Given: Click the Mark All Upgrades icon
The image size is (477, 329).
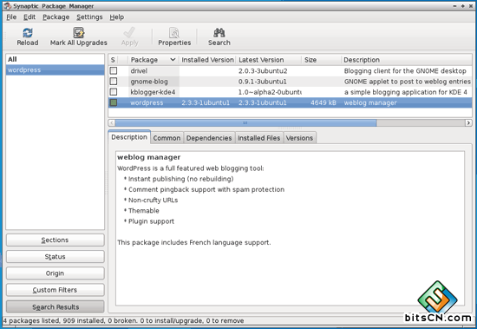Looking at the screenshot, I should pyautogui.click(x=78, y=32).
